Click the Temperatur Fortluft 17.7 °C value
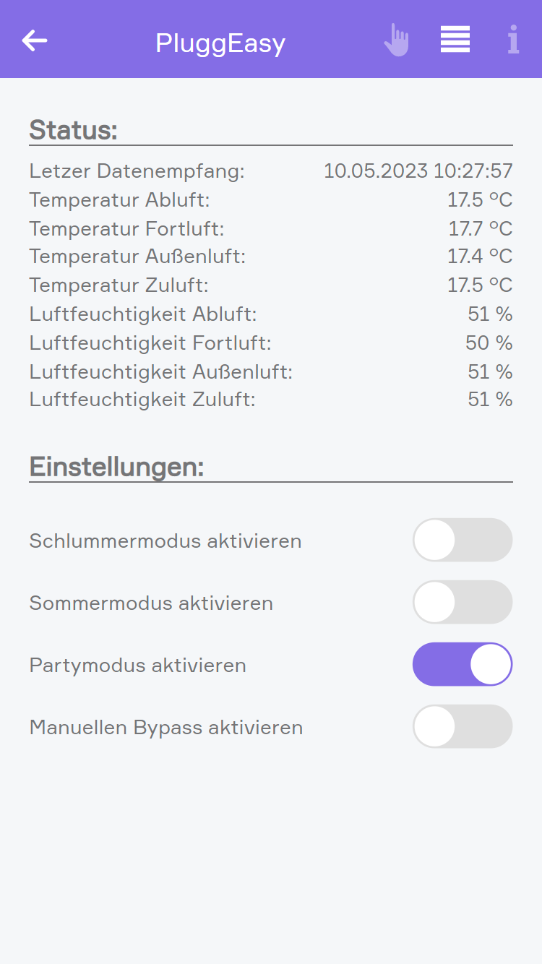Screen dimensions: 542x964 pos(480,229)
